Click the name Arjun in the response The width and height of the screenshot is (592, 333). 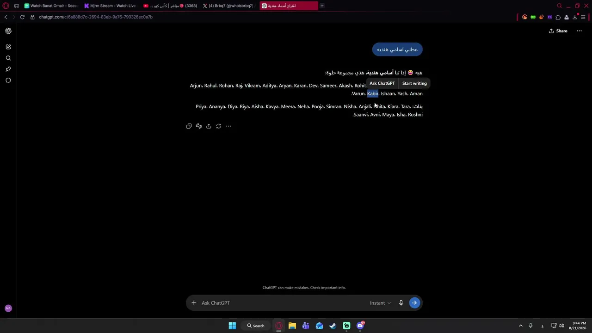click(x=196, y=86)
